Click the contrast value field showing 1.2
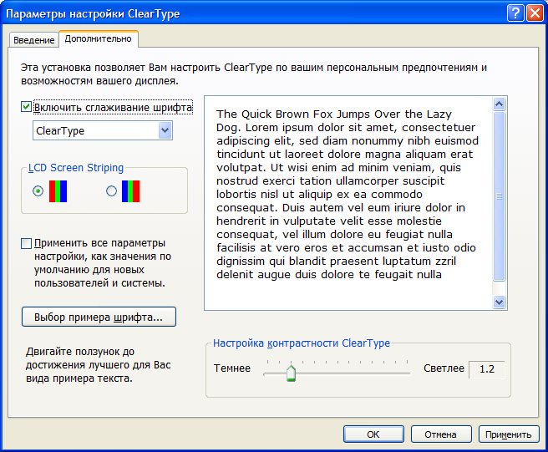The width and height of the screenshot is (548, 452). [x=486, y=369]
